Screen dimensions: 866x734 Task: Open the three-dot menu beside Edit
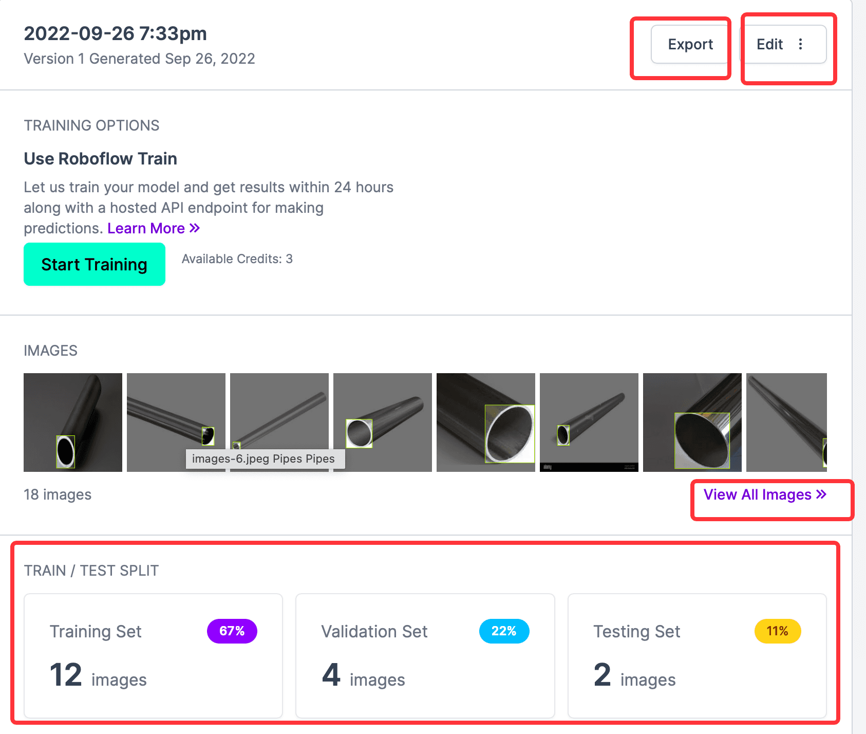pyautogui.click(x=800, y=44)
